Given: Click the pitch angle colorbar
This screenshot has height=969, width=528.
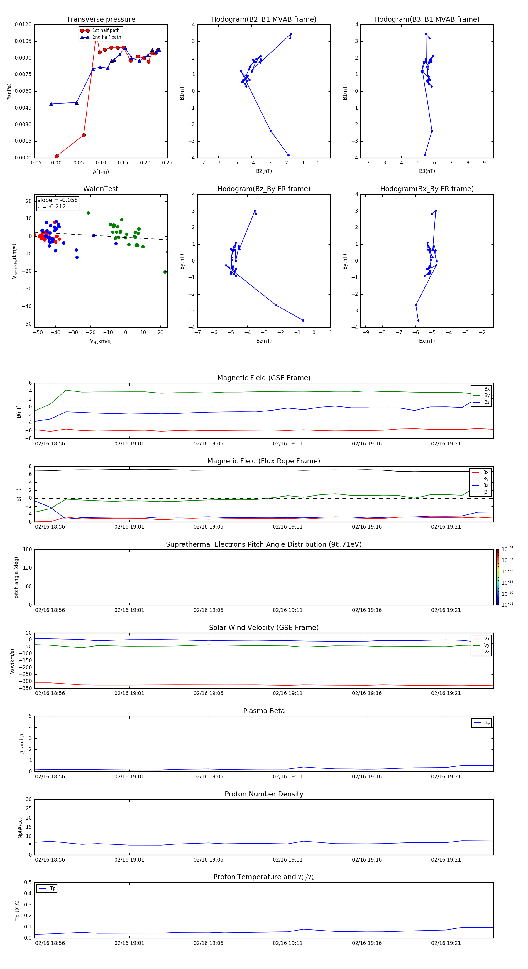Looking at the screenshot, I should [497, 577].
